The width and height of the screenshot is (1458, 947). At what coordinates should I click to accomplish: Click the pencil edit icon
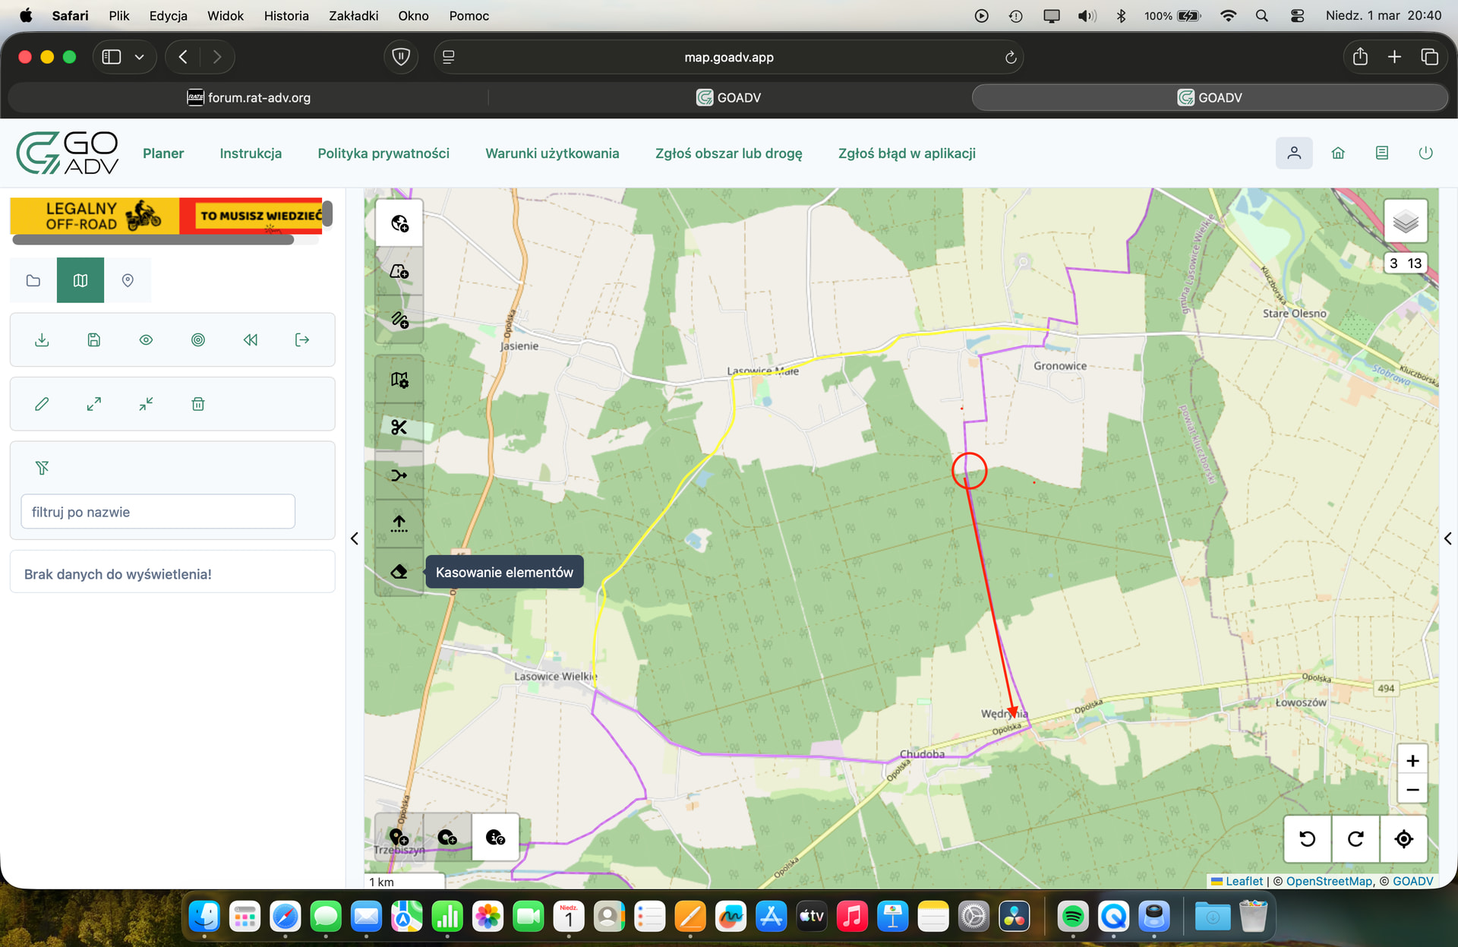click(42, 404)
